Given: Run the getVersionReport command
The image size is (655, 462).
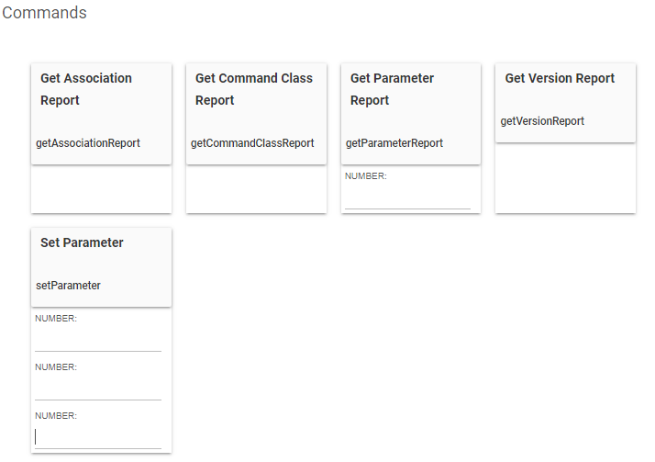Looking at the screenshot, I should click(x=542, y=121).
